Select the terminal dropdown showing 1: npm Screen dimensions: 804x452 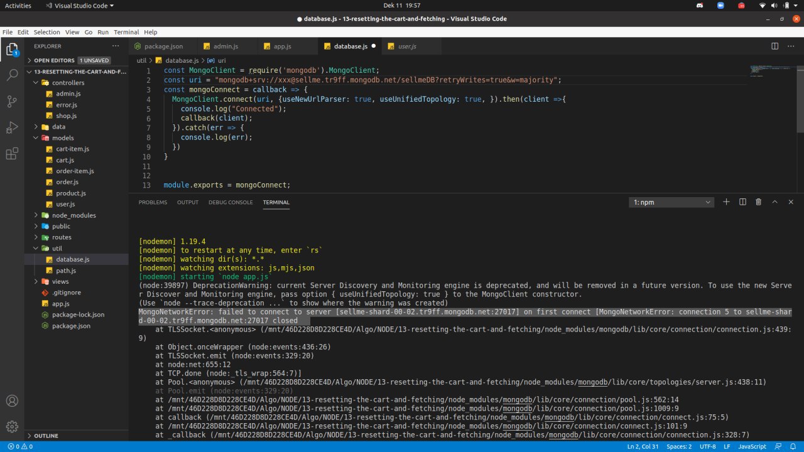coord(671,202)
